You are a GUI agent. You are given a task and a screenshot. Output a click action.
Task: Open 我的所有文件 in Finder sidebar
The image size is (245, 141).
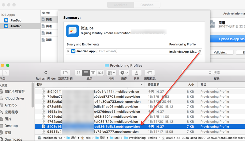pyautogui.click(x=15, y=91)
